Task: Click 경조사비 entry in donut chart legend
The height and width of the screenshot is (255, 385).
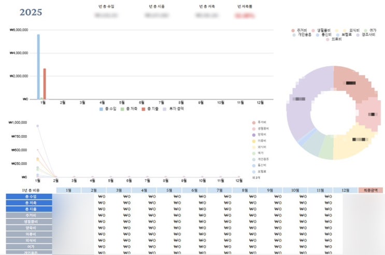Action: coord(366,35)
